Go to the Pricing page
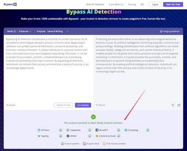The height and width of the screenshot is (151, 187). point(132,4)
